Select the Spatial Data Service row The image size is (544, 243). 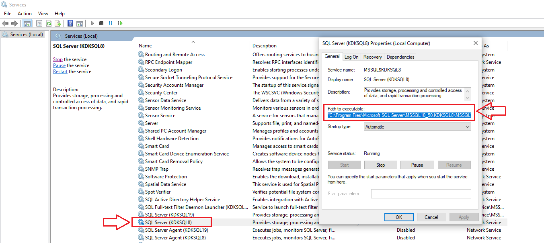(166, 184)
